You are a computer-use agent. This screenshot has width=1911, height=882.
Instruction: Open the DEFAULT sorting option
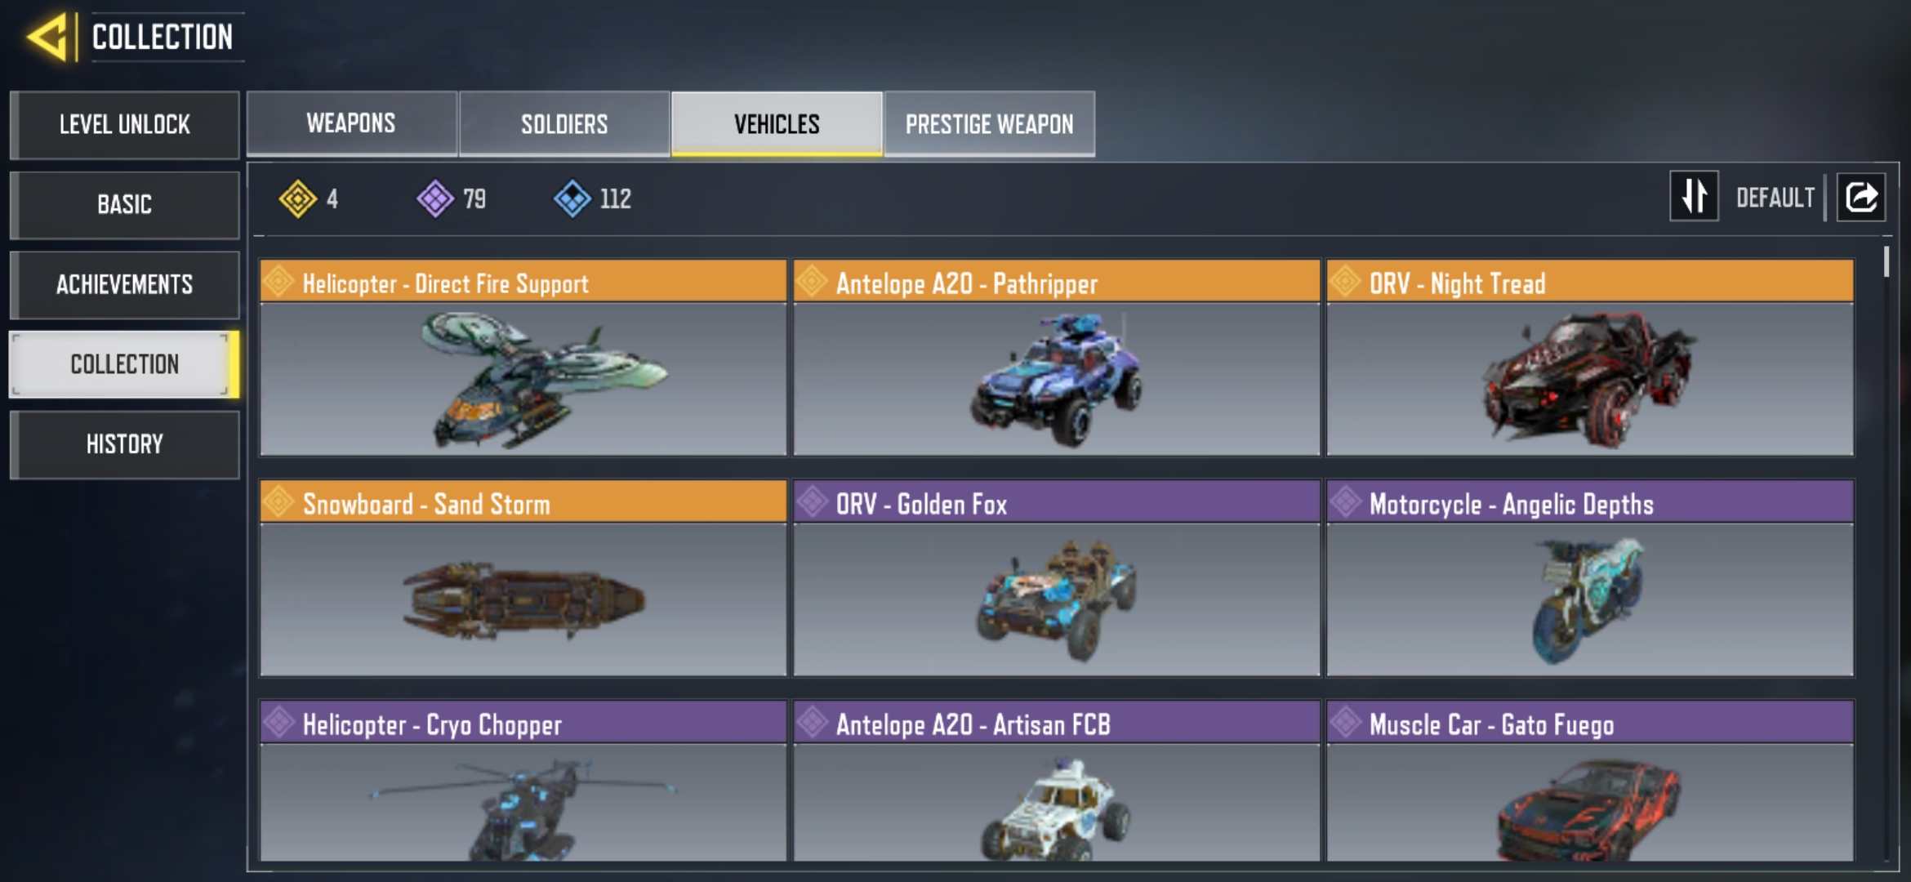(x=1775, y=198)
